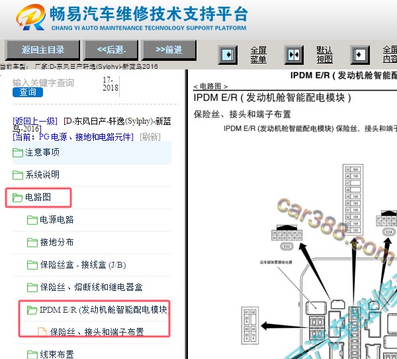Click the document icon beside 保险丝、接头和端子布置
This screenshot has height=359, width=397.
[x=42, y=332]
